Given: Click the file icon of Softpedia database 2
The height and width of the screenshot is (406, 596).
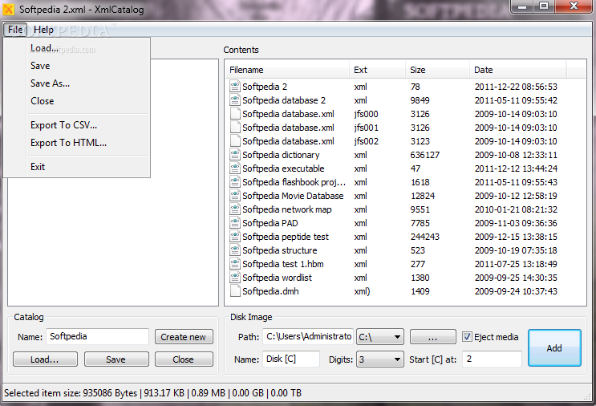Looking at the screenshot, I should [235, 100].
